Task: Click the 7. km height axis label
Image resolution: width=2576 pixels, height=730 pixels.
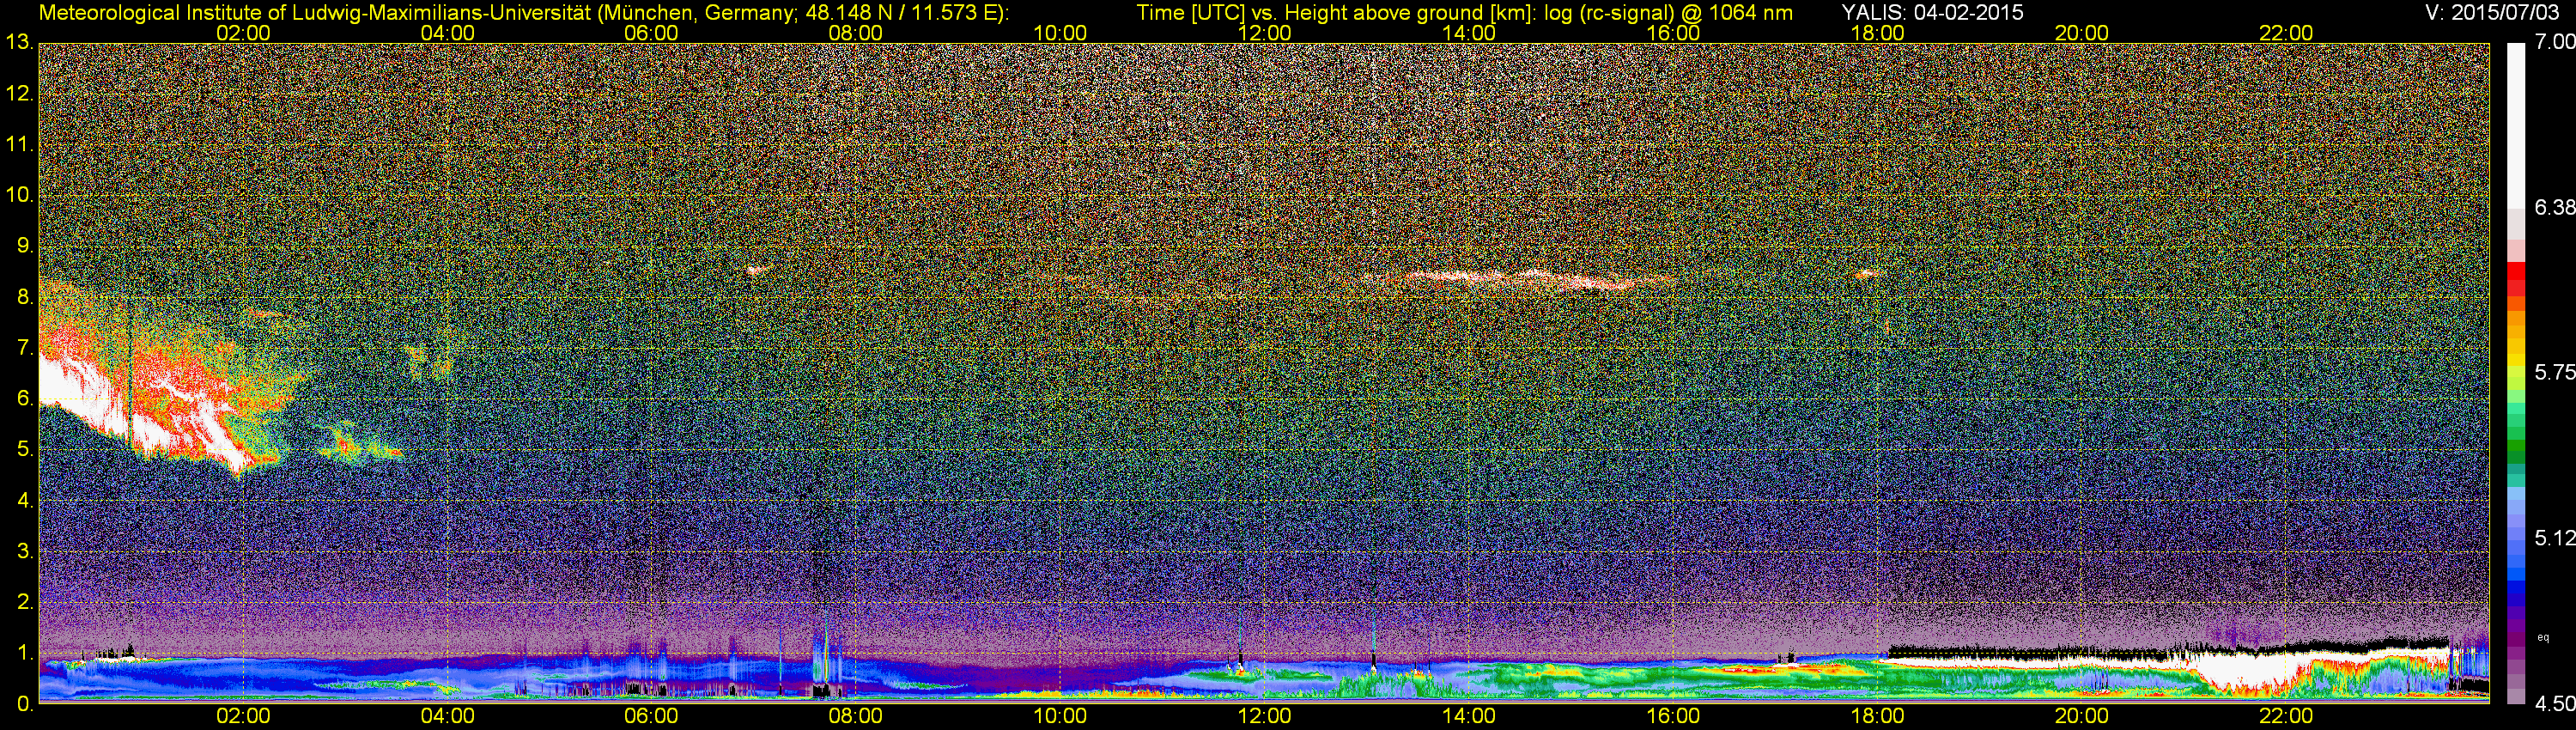Action: pyautogui.click(x=24, y=348)
